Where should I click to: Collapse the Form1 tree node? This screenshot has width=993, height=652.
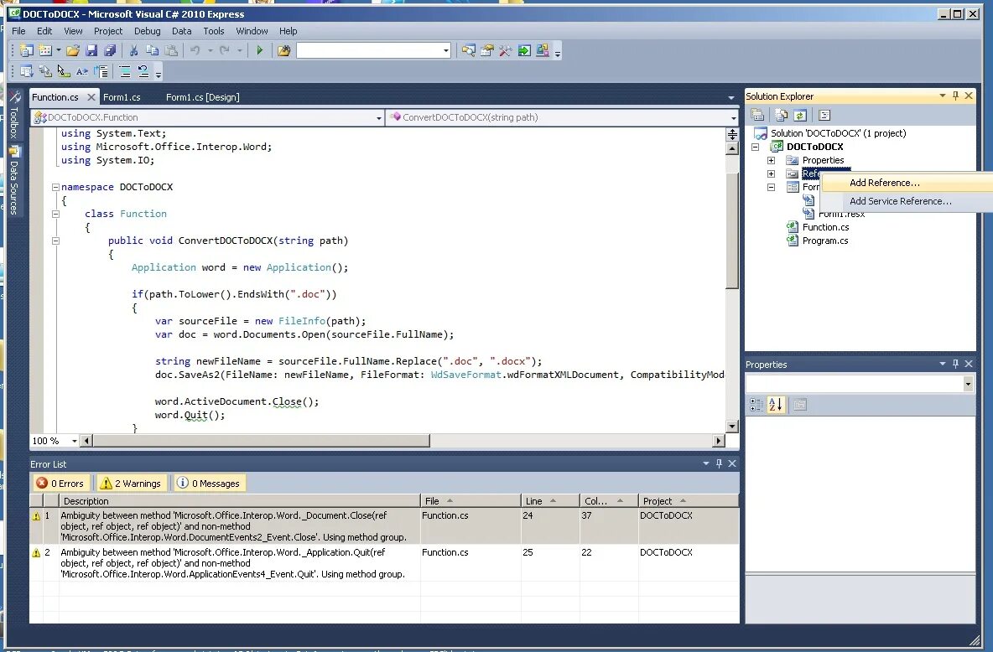[771, 188]
